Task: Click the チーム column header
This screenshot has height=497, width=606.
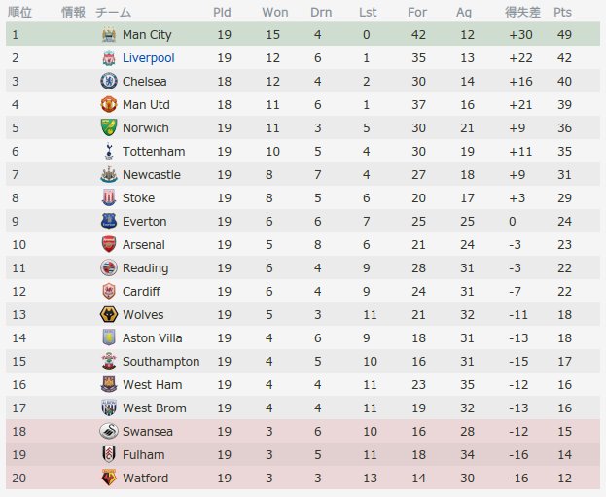Action: [x=113, y=12]
